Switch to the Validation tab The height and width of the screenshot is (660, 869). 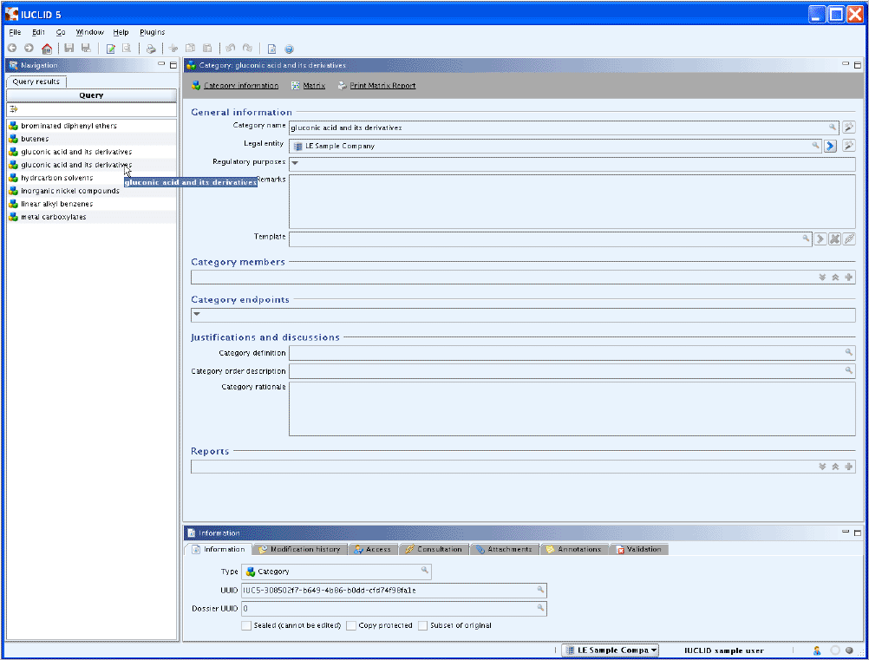click(639, 549)
